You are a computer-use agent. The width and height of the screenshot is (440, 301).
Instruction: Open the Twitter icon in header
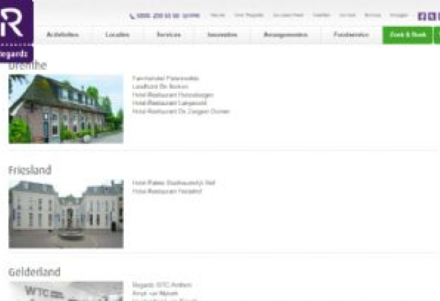tap(431, 16)
